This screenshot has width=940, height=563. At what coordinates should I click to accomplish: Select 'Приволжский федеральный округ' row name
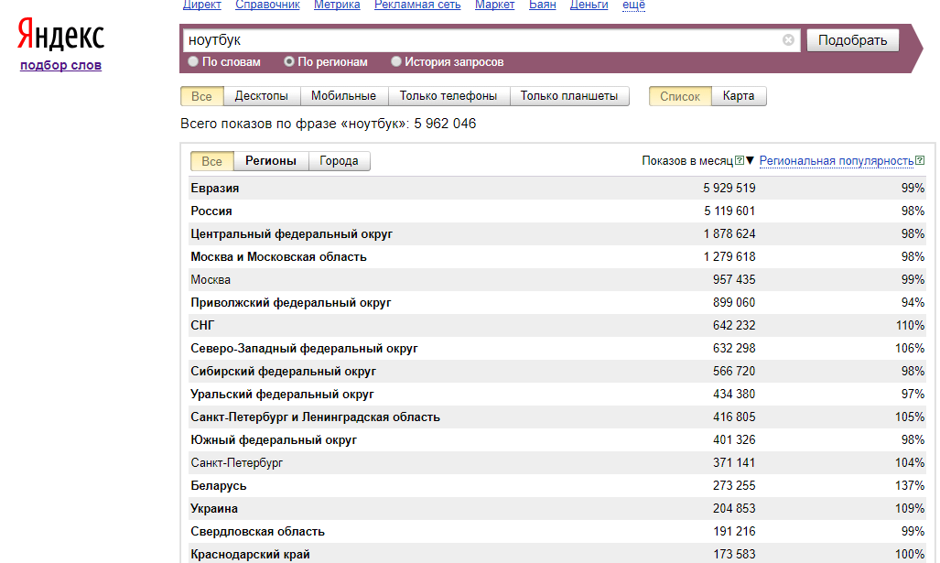pos(291,302)
